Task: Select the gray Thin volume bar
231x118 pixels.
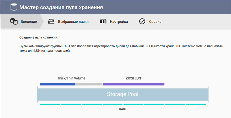Action: [x=88, y=84]
